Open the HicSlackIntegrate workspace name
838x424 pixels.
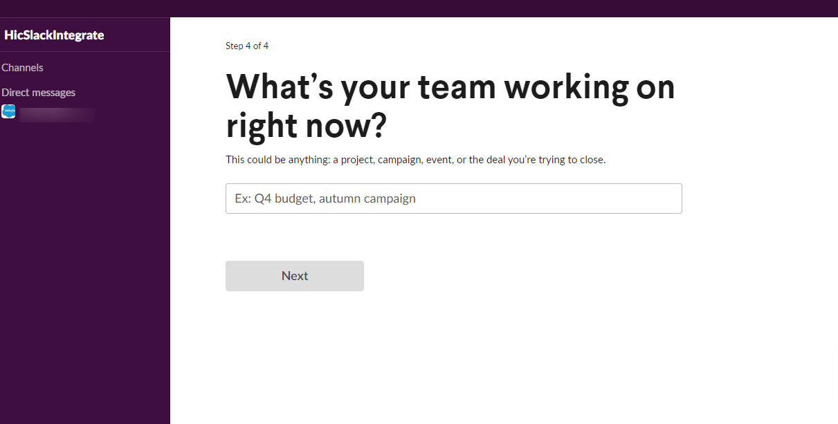click(54, 35)
